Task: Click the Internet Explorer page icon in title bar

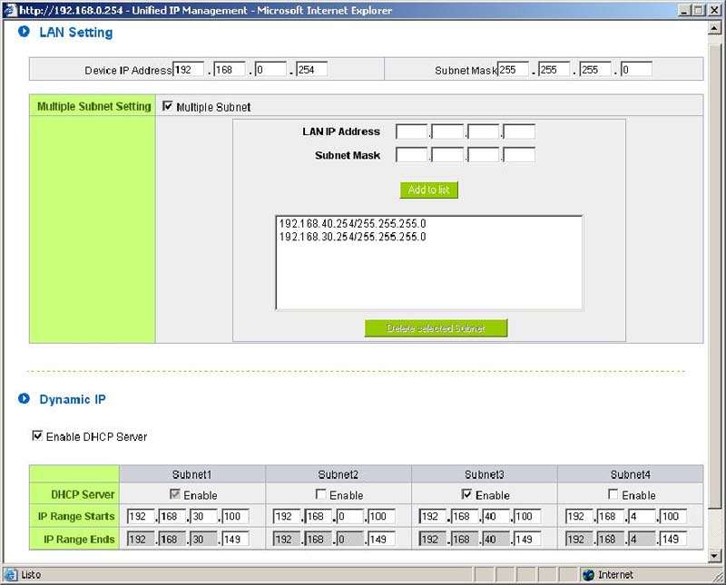Action: pyautogui.click(x=9, y=10)
